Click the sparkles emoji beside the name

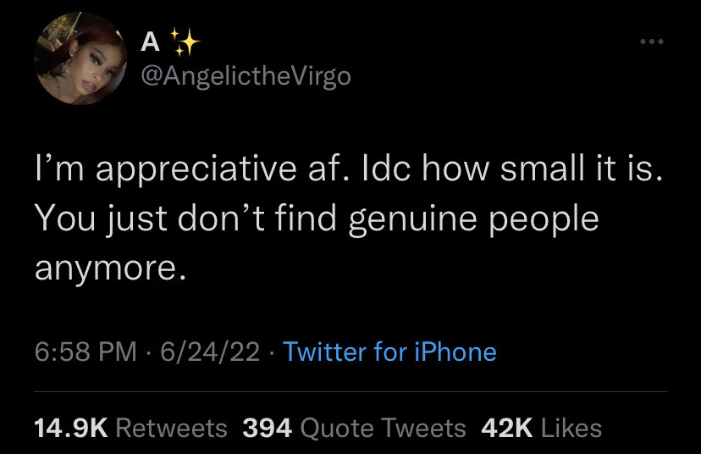click(x=185, y=42)
